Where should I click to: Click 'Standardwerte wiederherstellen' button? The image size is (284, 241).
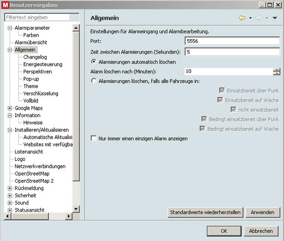[x=205, y=212]
